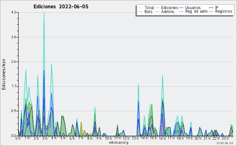The height and width of the screenshot is (146, 237).
Task: Click the 1.7 y-axis value
Action: (x=13, y=86)
